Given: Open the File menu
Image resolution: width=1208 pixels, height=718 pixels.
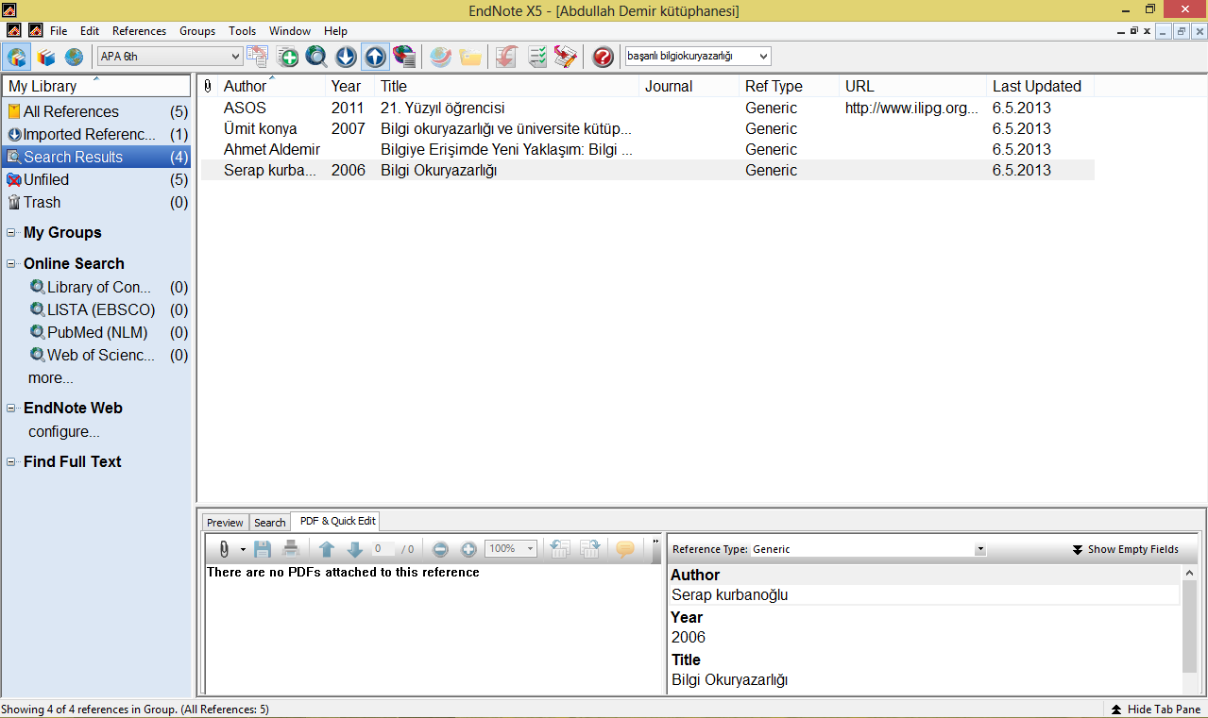Looking at the screenshot, I should 59,31.
